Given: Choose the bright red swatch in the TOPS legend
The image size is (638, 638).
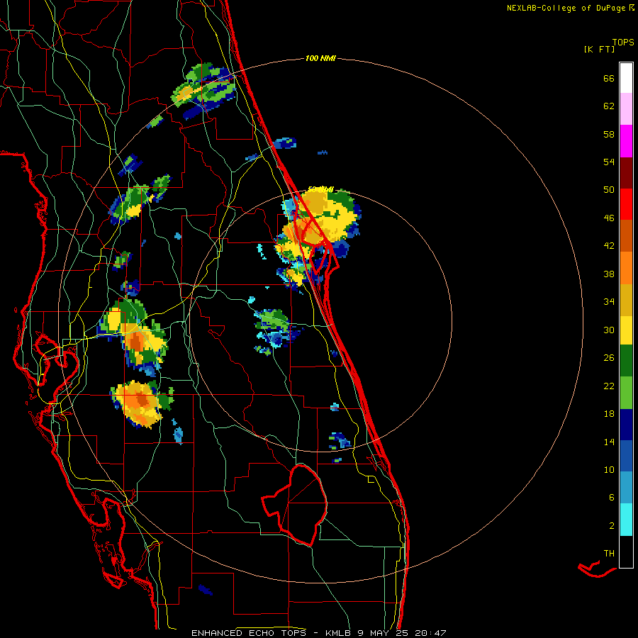Looking at the screenshot, I should [626, 204].
